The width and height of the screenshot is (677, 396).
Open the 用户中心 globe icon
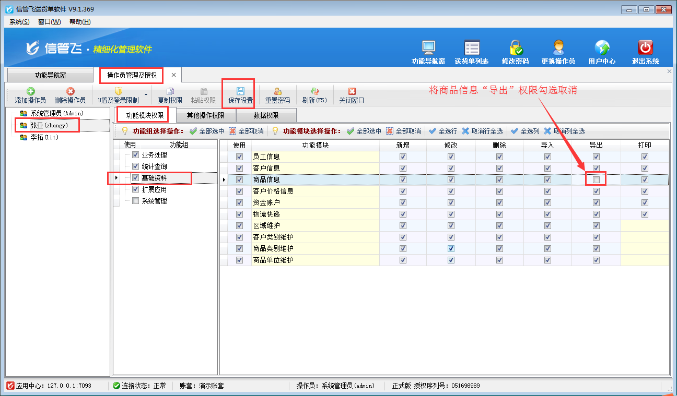(602, 48)
